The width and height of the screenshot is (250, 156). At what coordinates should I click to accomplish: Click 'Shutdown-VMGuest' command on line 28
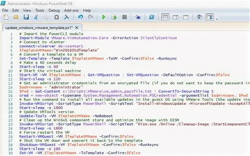(x=37, y=145)
